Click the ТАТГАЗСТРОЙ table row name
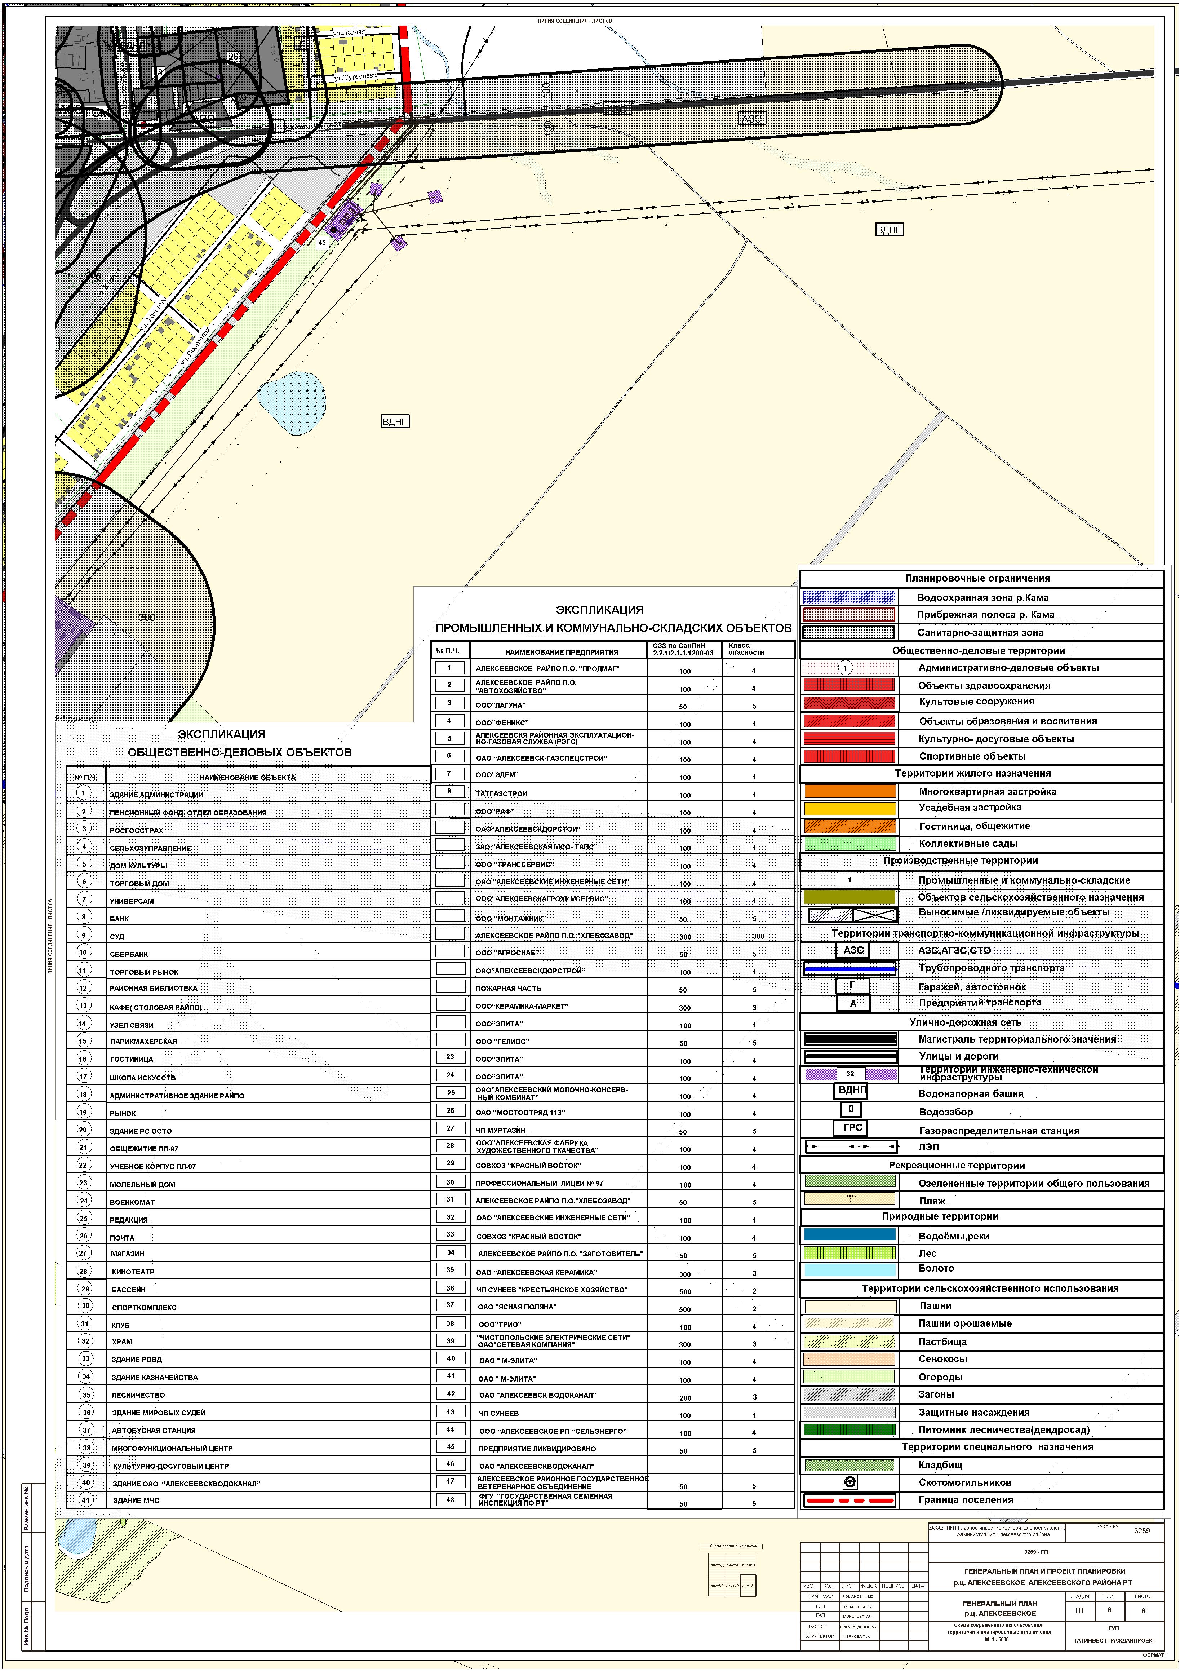Image resolution: width=1180 pixels, height=1671 pixels. pos(501,793)
